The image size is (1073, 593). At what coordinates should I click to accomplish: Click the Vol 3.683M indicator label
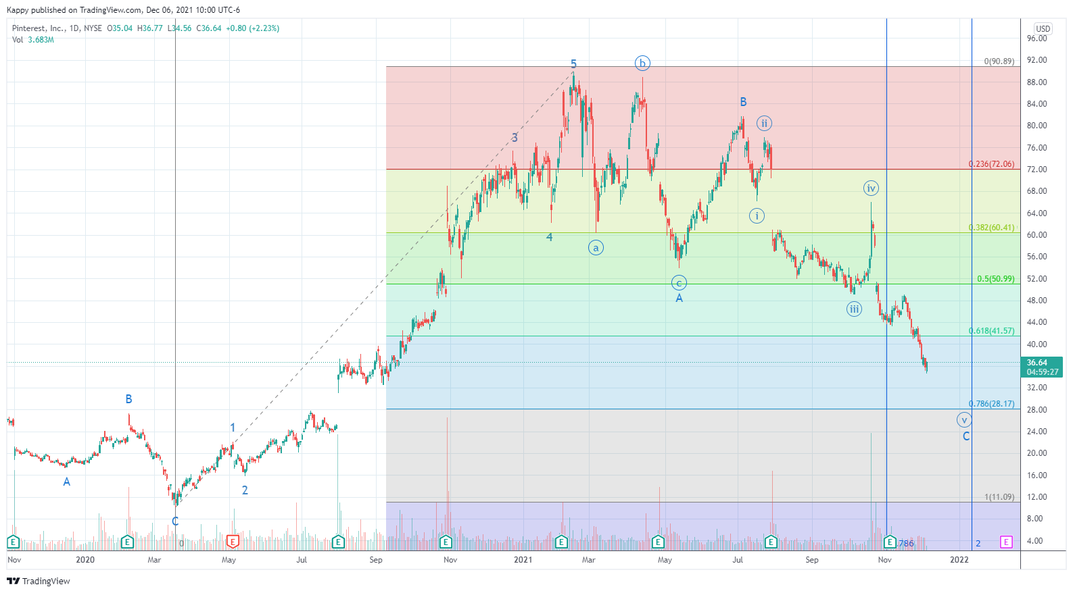pos(32,40)
